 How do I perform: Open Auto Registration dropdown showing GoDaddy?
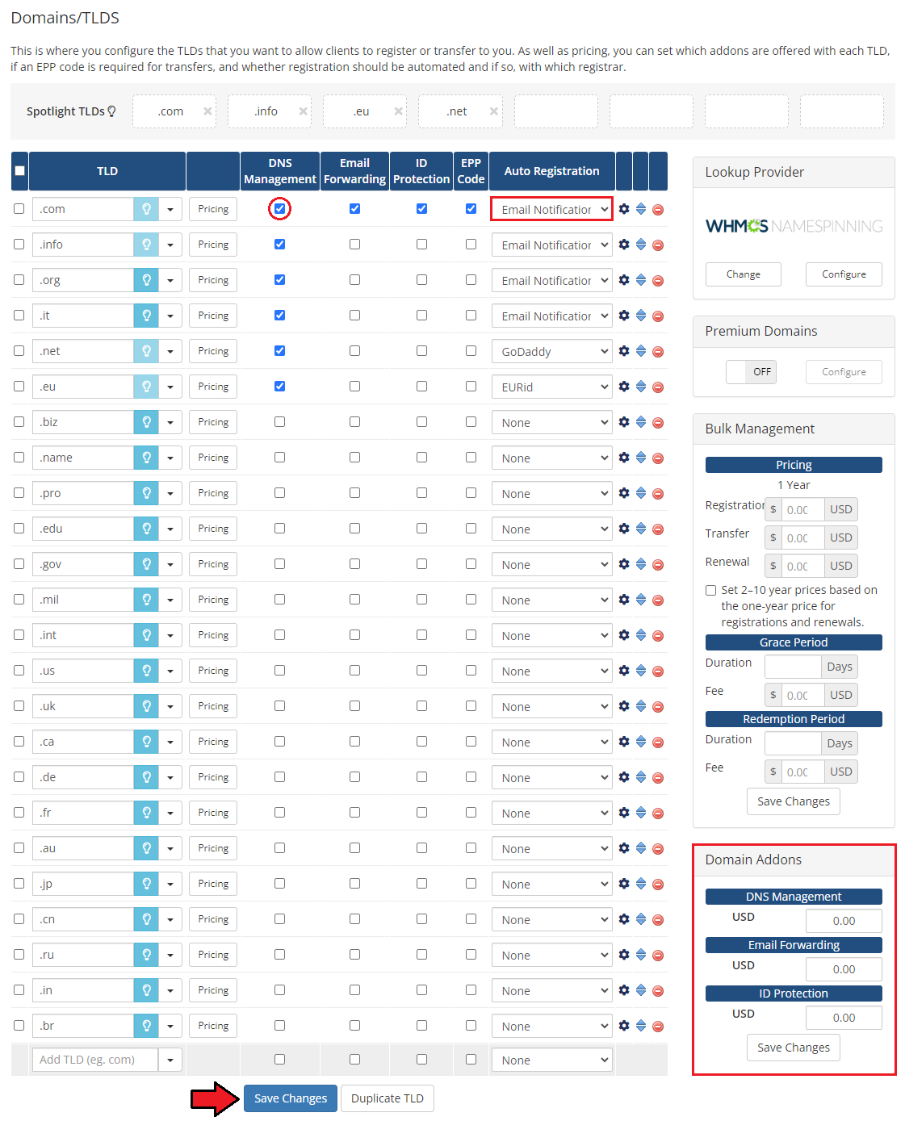[x=551, y=351]
